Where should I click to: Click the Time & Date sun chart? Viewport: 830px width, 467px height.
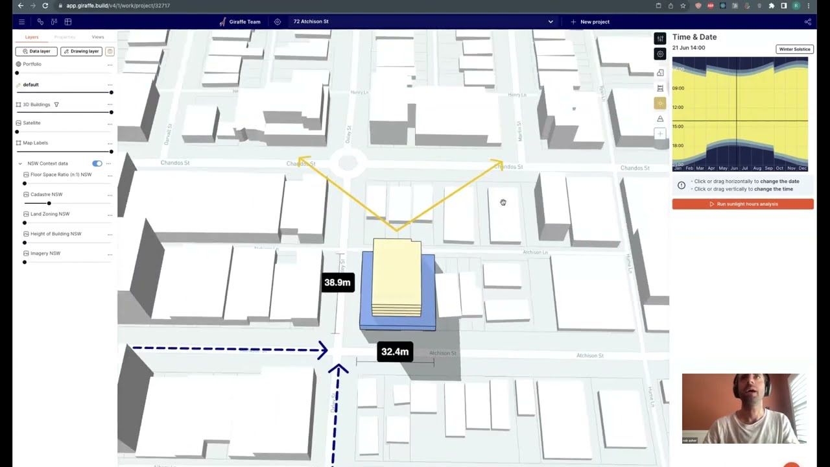coord(740,114)
